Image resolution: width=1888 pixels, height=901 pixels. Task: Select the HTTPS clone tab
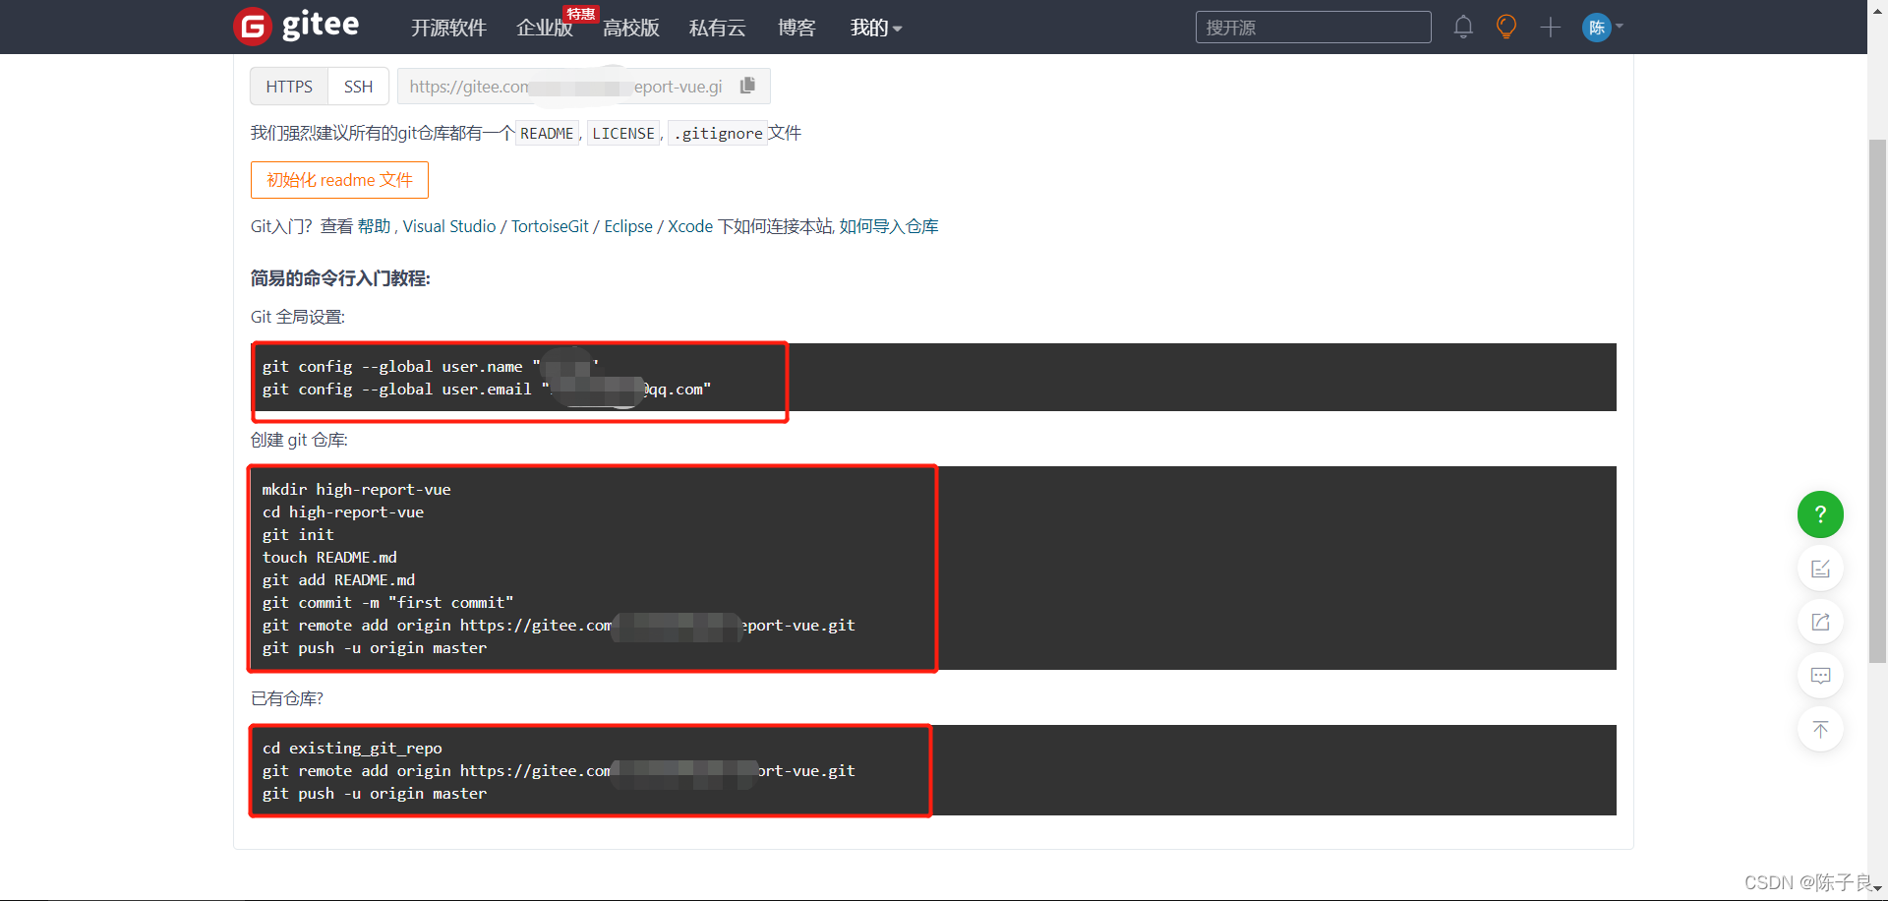(x=289, y=87)
